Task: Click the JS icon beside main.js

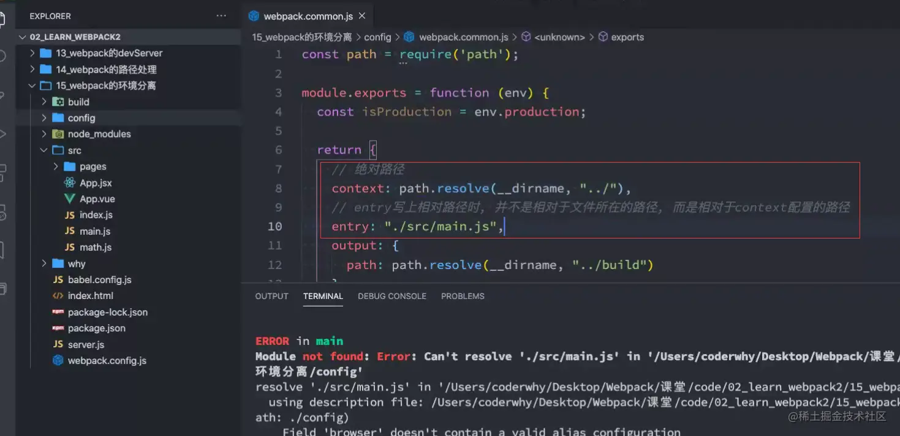Action: (x=69, y=231)
